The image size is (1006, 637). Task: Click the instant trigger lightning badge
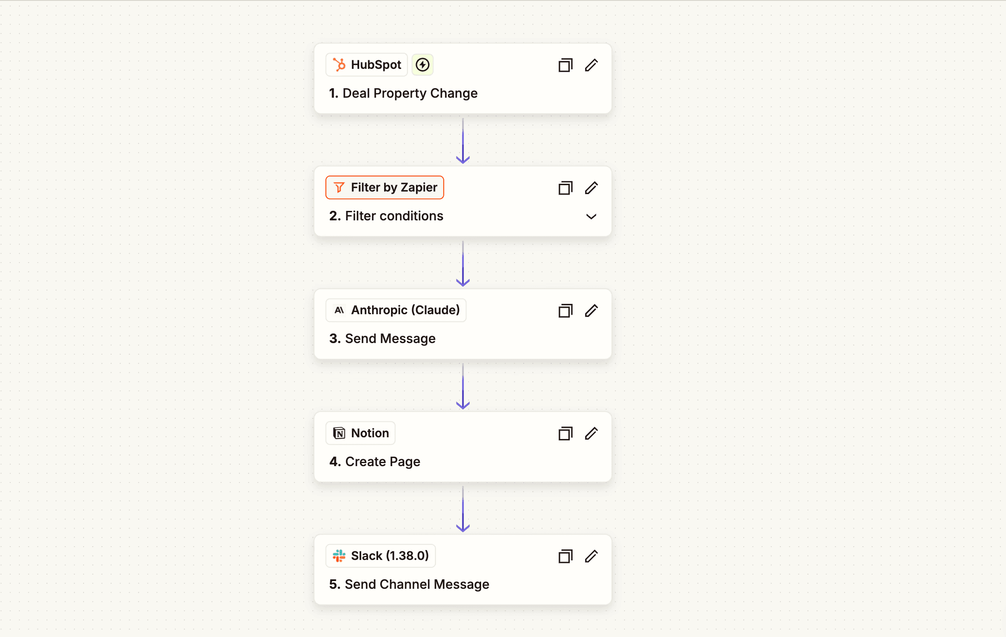422,65
